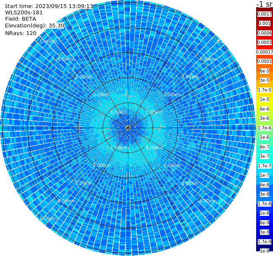Viewport: 273px width, 256px height.
Task: Click the upper-right 4.00km ring label
Action: coord(208,59)
